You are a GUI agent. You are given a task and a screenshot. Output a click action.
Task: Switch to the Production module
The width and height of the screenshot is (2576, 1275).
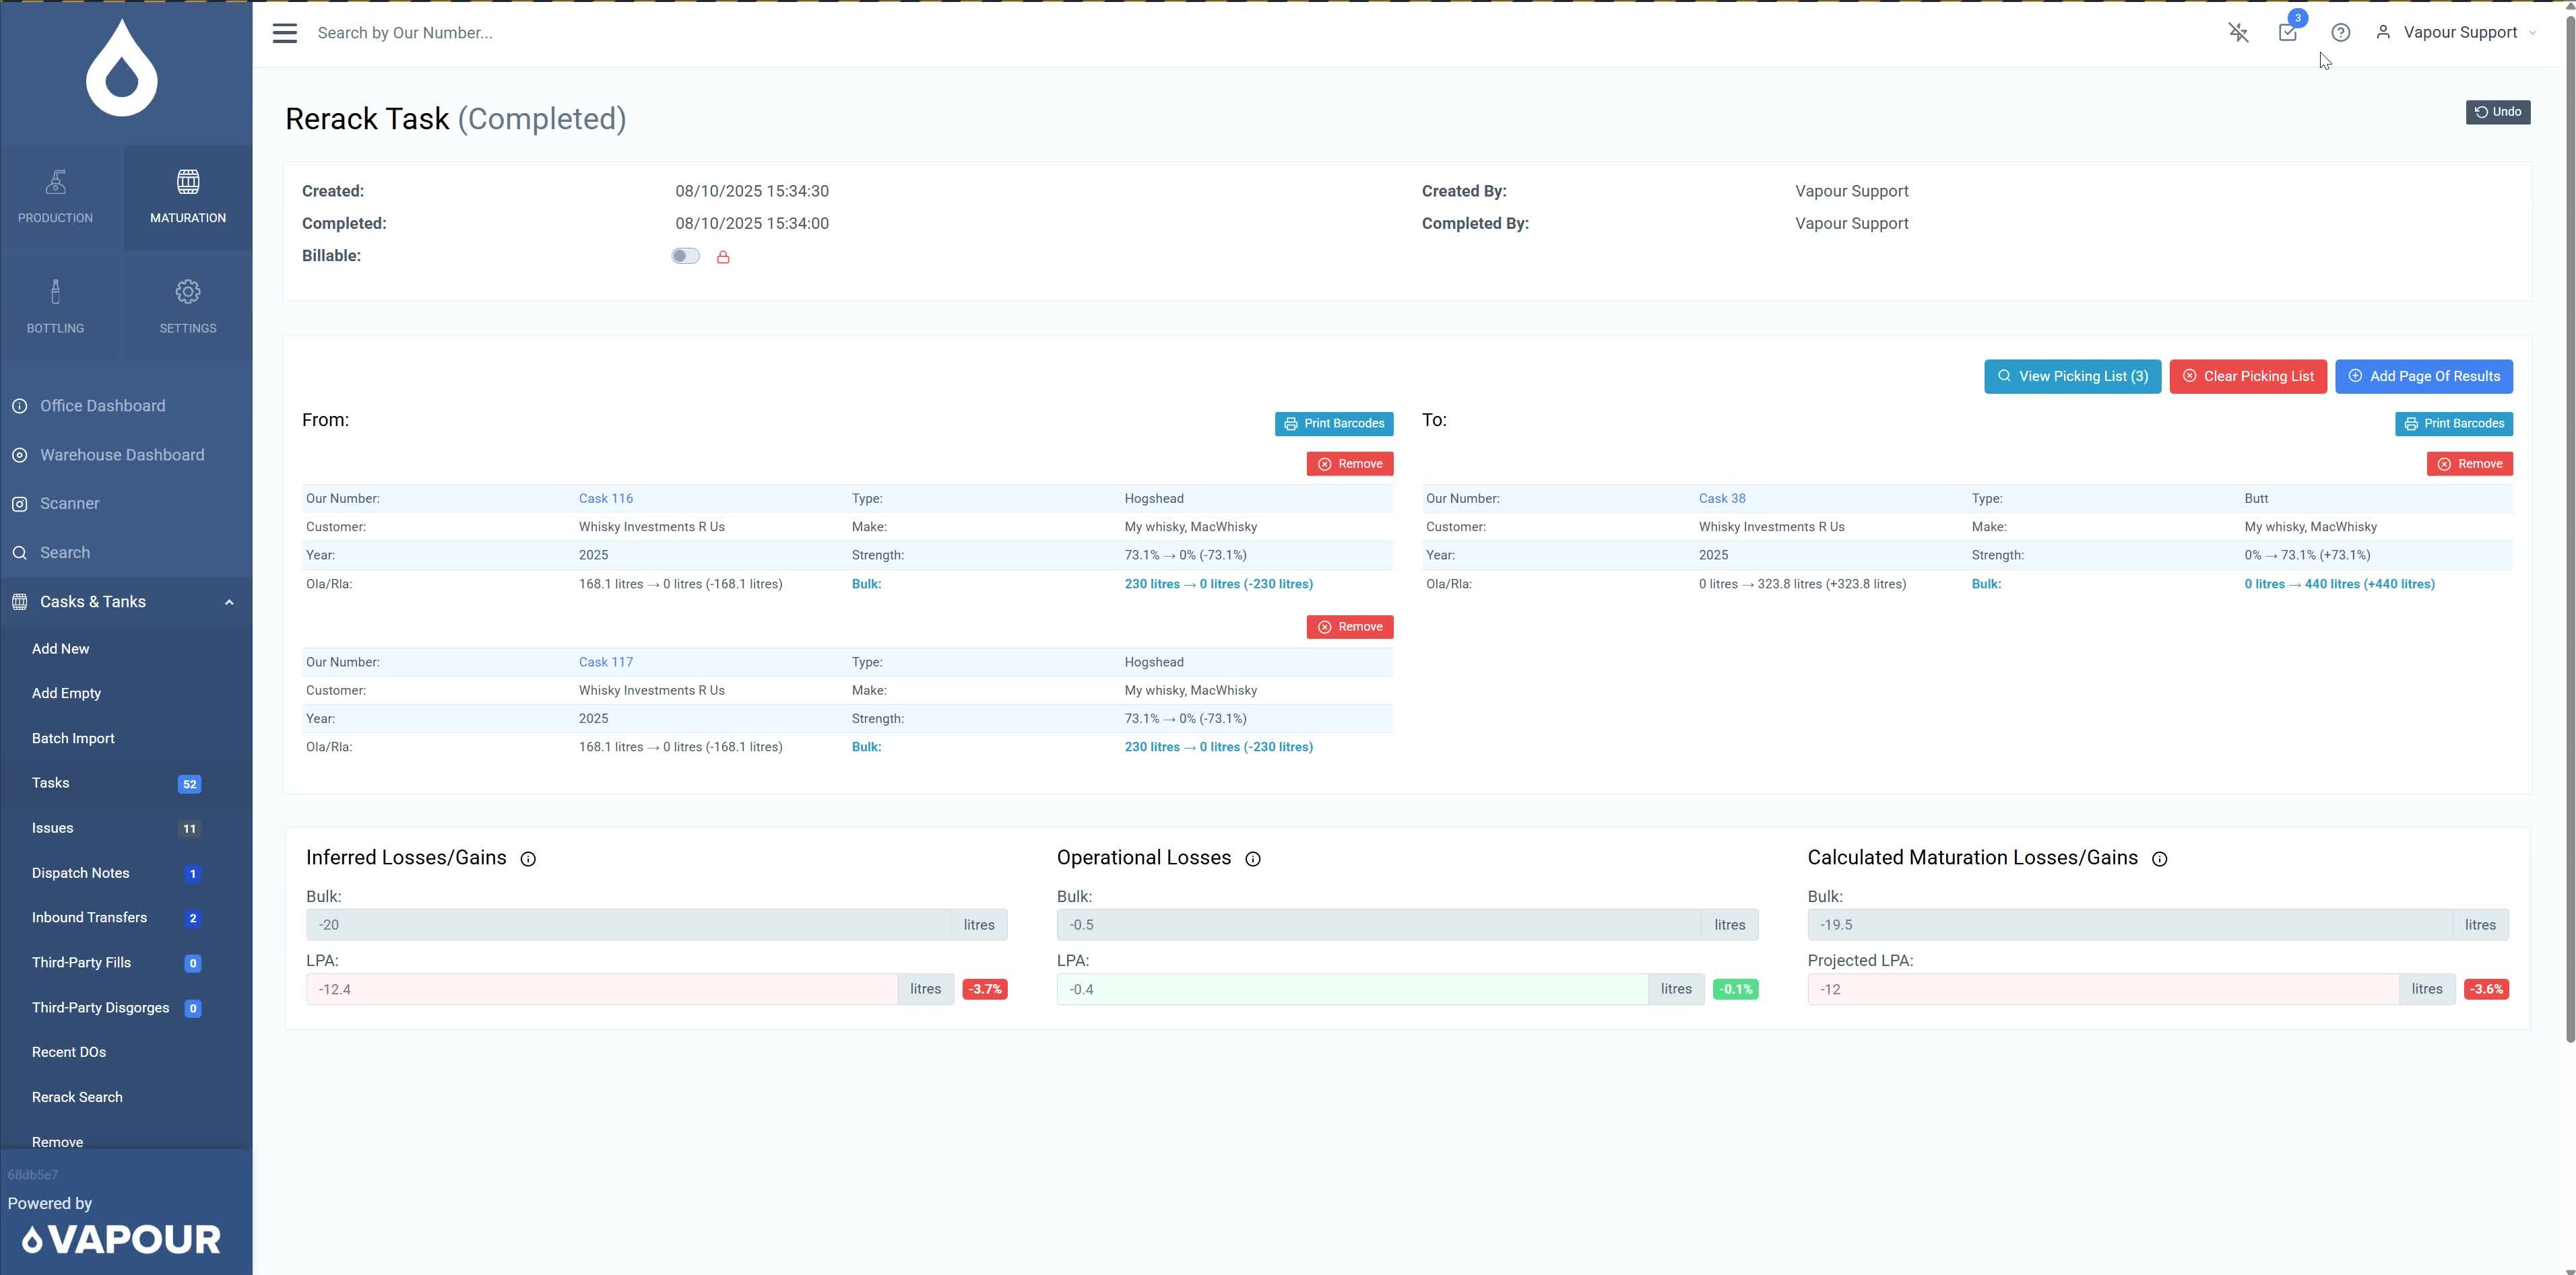pos(56,196)
